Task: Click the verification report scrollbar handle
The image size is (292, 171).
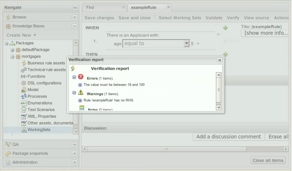Action: click(x=219, y=90)
